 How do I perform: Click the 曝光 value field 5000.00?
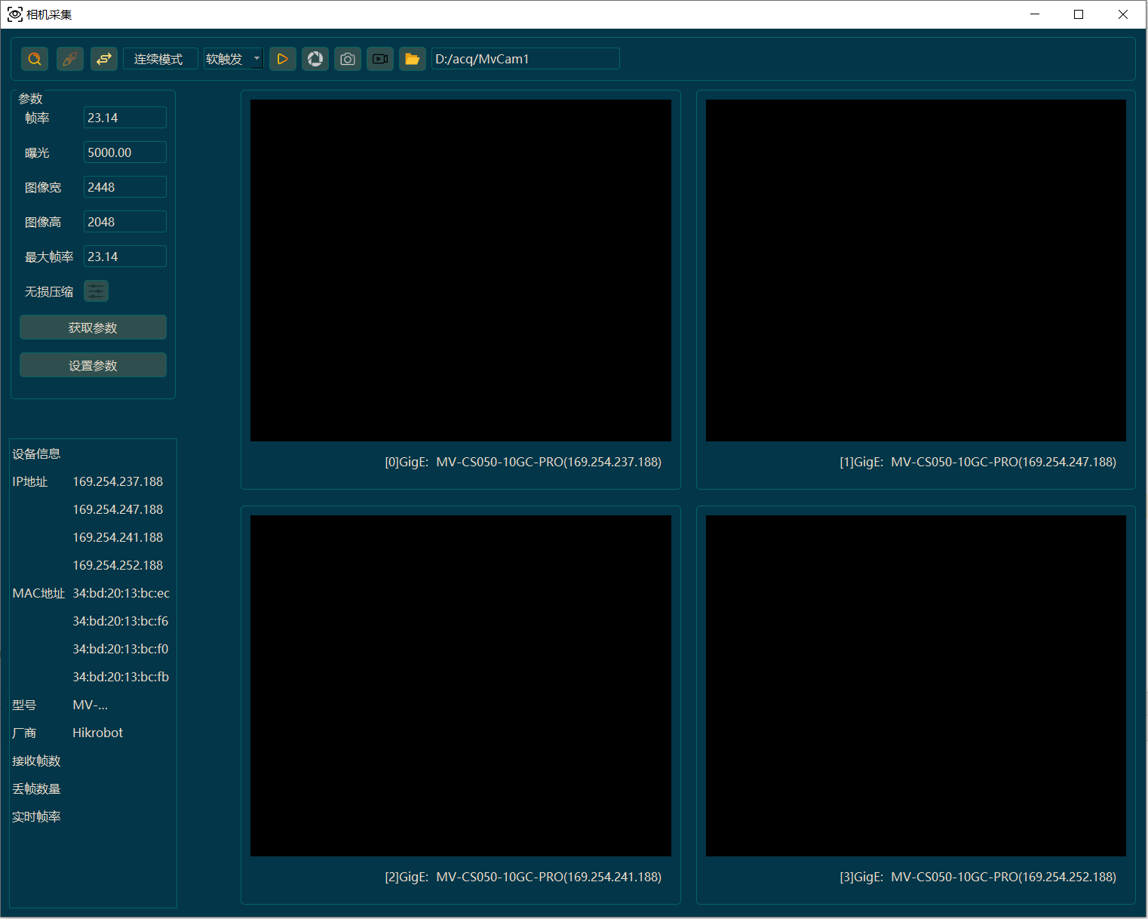[125, 152]
